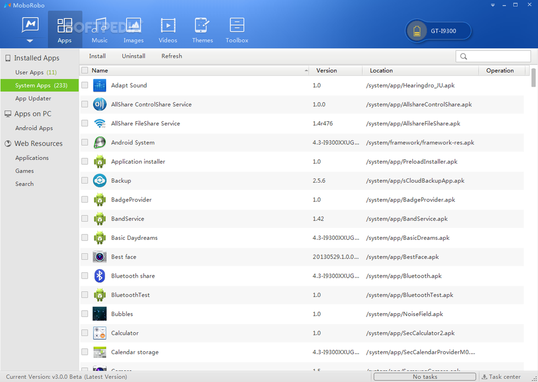
Task: Sort the list by Name column
Action: (194, 70)
